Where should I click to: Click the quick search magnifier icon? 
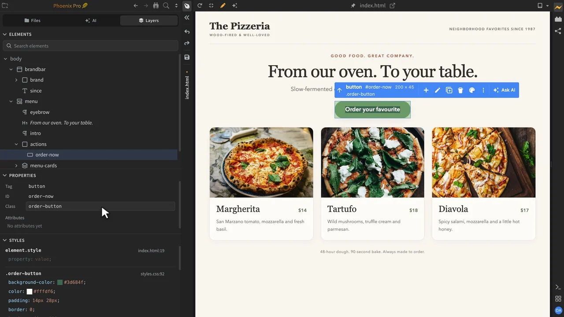166,6
